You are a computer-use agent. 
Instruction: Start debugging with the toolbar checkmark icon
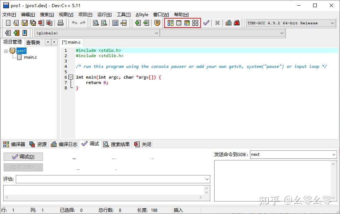(x=206, y=23)
